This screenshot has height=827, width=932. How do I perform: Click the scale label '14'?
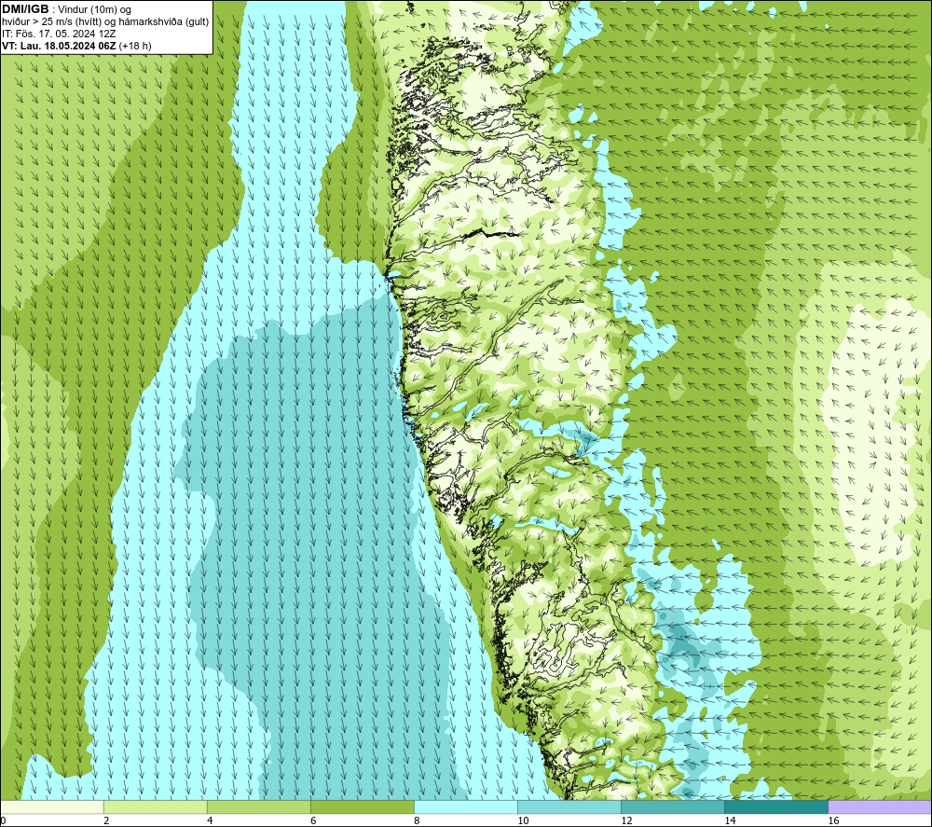pyautogui.click(x=730, y=820)
